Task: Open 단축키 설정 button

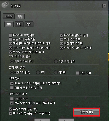Action: point(86,112)
